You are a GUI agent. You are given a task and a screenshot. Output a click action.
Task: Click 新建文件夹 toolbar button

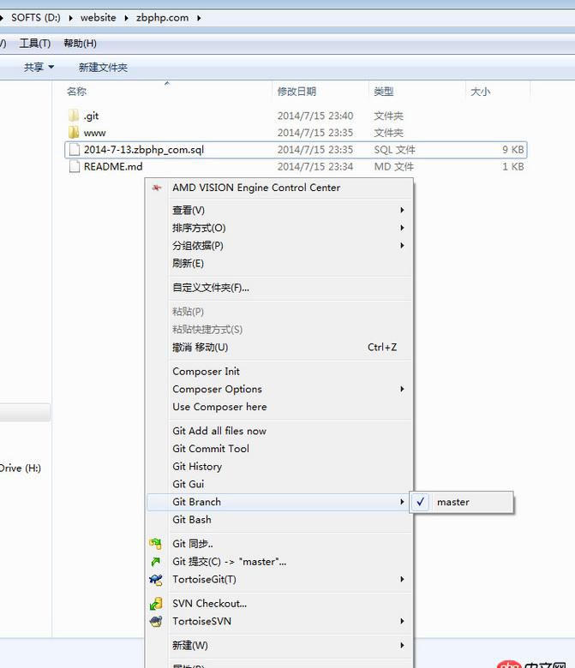103,67
